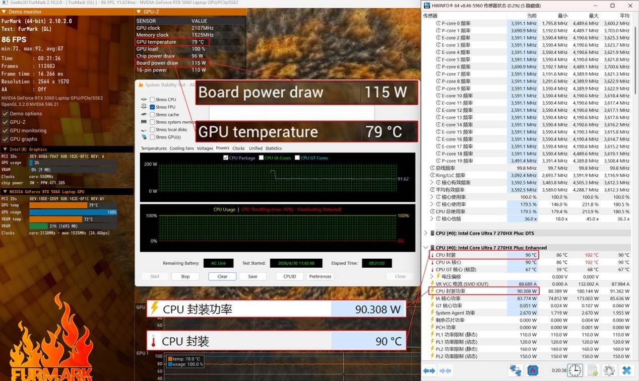
Task: Click flame icon in System Stability Test title
Action: (141, 85)
